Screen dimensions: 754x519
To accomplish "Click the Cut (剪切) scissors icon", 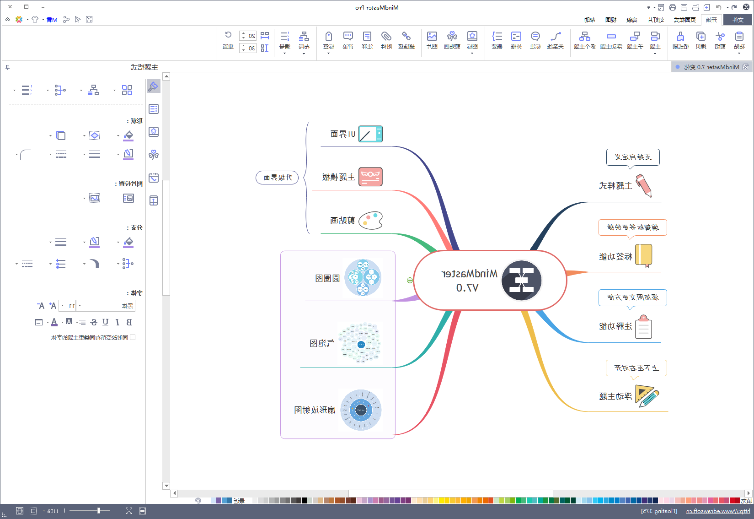I will [x=720, y=37].
